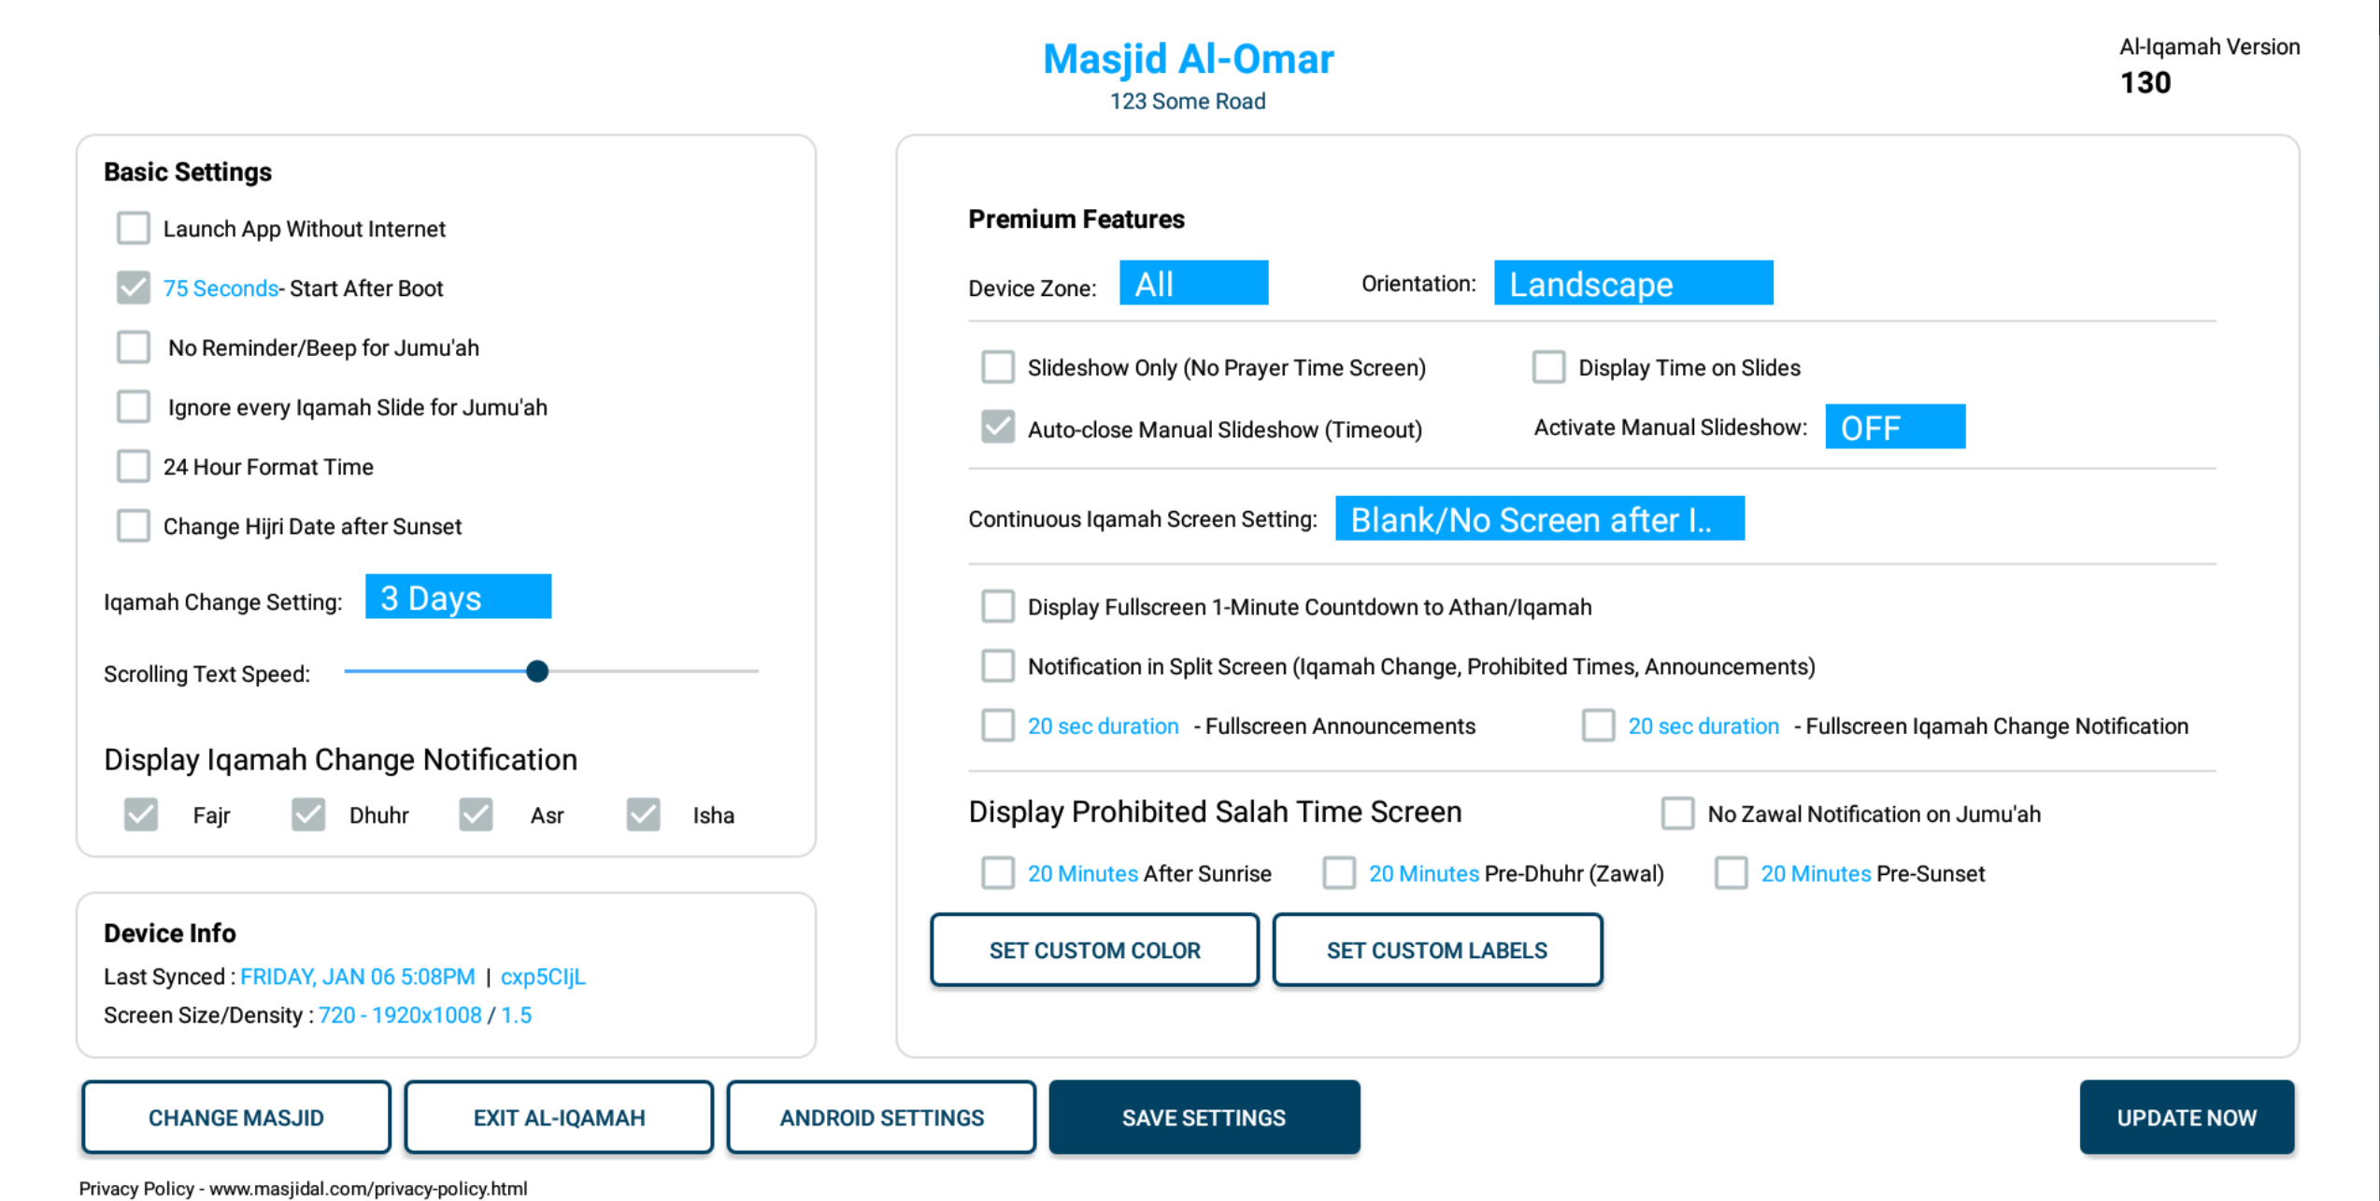The width and height of the screenshot is (2380, 1201).
Task: Check Ignore every Iqamah Slide for Jumu'ah
Action: (x=133, y=406)
